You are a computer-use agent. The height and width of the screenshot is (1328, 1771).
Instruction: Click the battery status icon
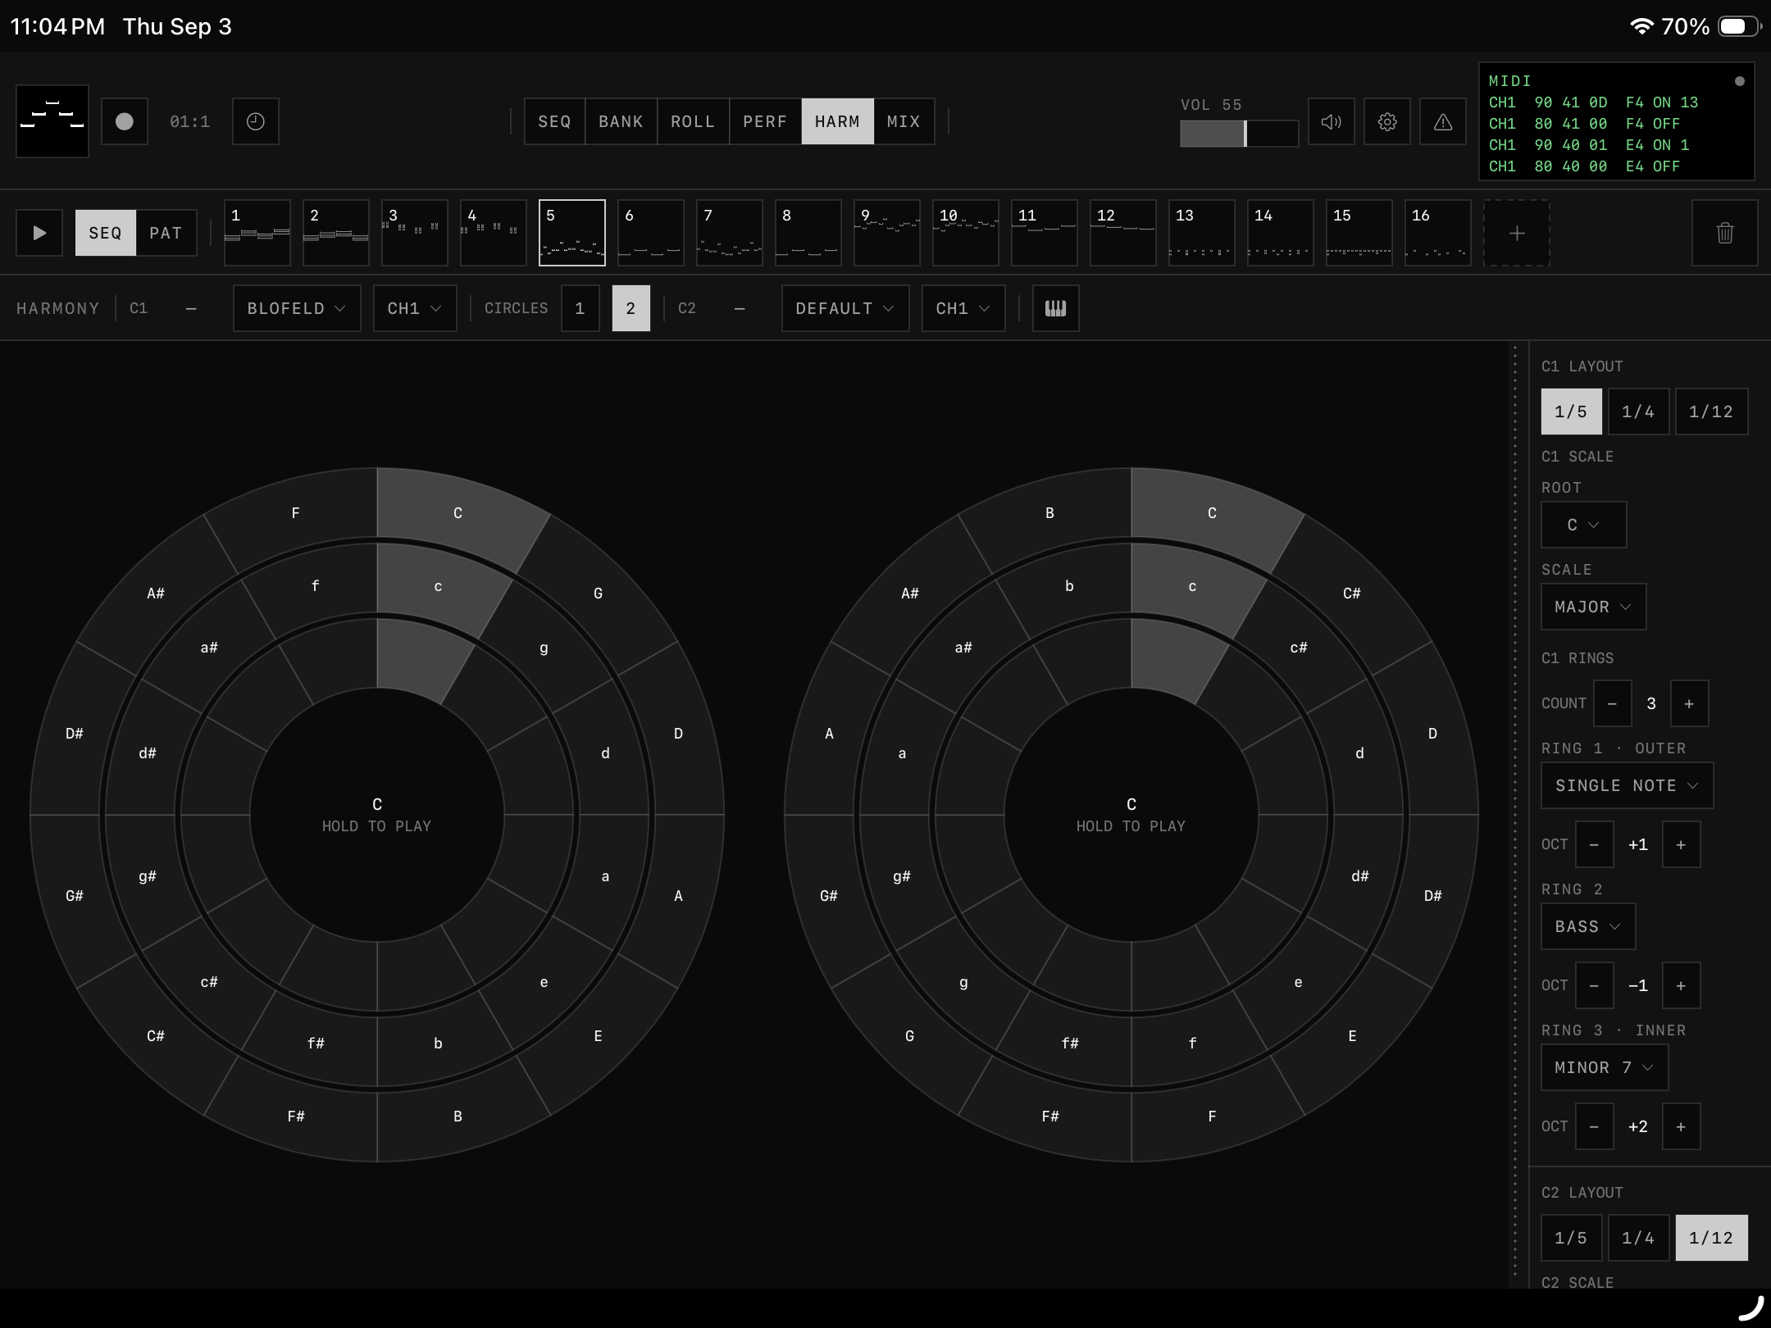pos(1739,27)
